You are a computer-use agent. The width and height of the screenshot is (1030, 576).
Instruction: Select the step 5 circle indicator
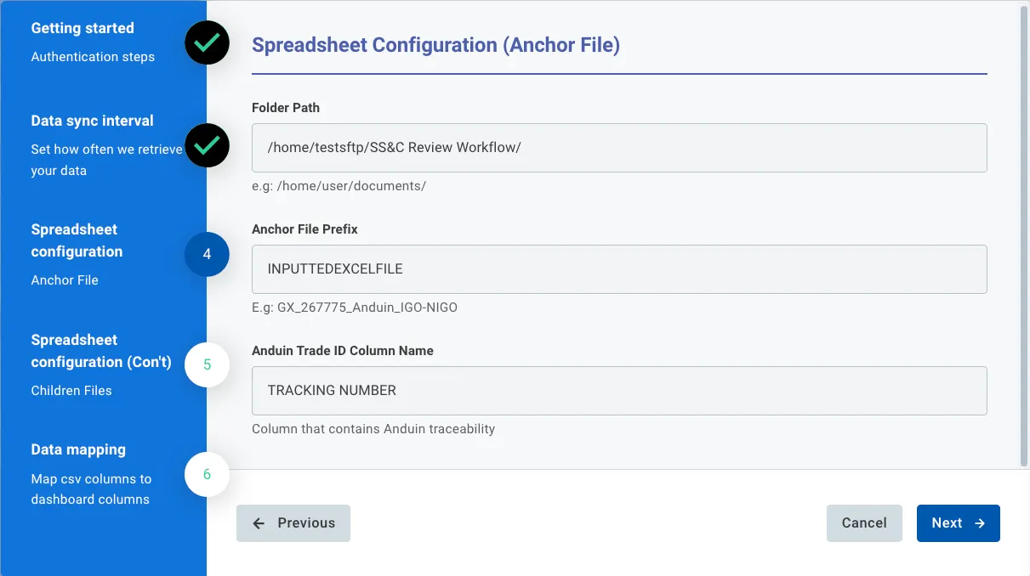point(207,364)
